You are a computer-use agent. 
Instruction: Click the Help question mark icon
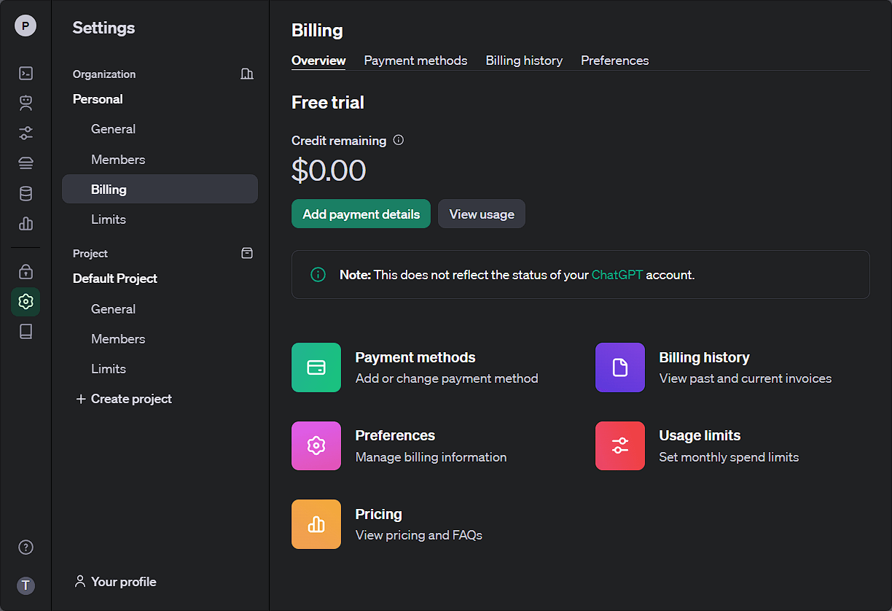point(26,548)
